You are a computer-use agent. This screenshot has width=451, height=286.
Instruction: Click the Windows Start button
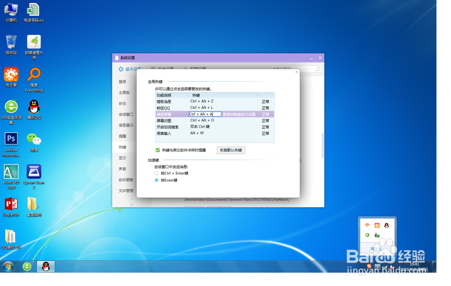[8, 267]
